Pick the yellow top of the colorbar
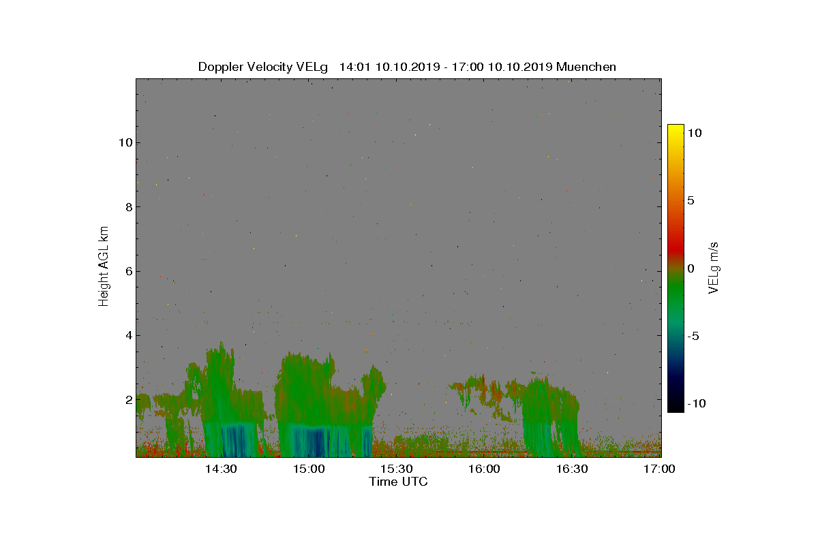Screen dimensions: 818x545 click(x=676, y=131)
